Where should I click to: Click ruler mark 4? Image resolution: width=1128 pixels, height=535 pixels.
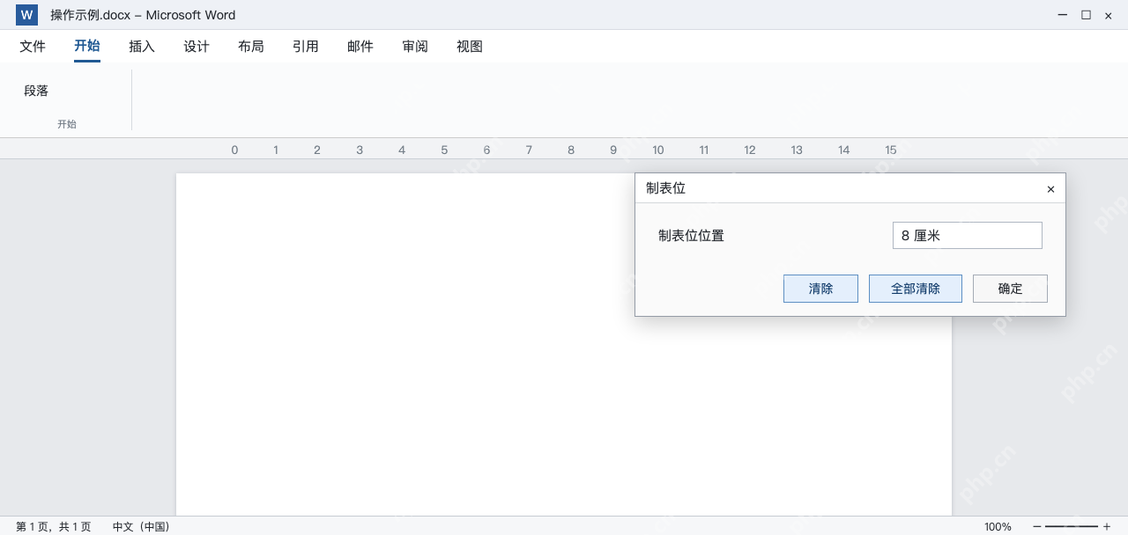click(x=402, y=150)
